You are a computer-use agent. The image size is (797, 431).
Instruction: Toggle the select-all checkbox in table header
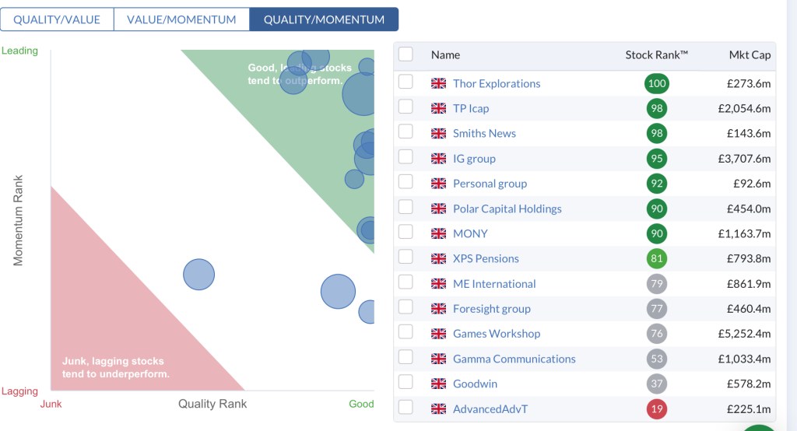pos(406,54)
